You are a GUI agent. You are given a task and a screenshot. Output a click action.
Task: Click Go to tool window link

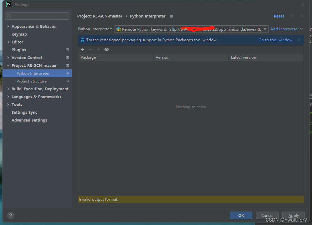[x=275, y=40]
